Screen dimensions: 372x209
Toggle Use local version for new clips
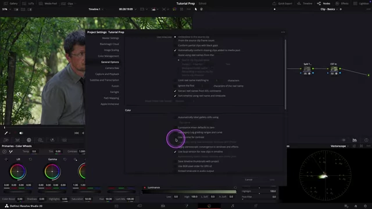point(175,152)
